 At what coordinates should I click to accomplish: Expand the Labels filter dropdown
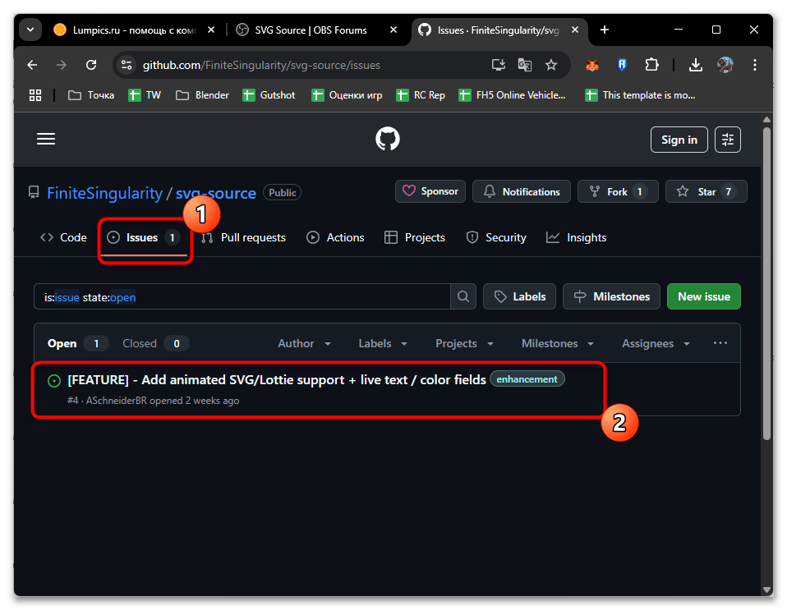(384, 343)
